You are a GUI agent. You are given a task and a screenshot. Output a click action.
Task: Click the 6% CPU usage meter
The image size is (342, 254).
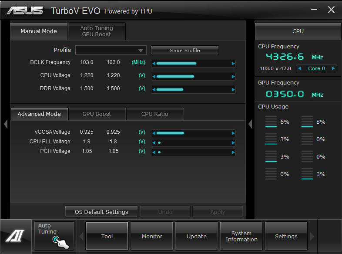click(271, 122)
